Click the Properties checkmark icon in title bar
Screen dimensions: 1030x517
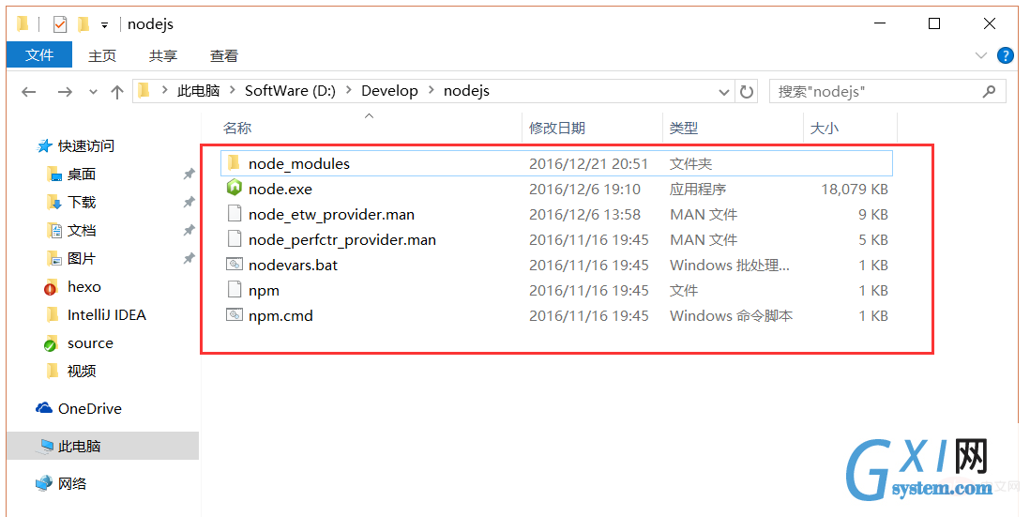coord(60,24)
